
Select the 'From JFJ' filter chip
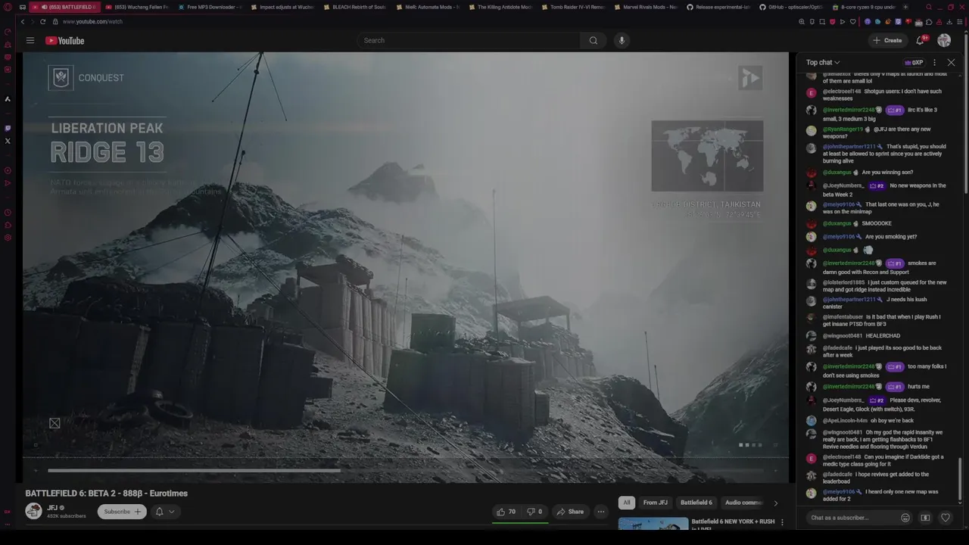656,503
